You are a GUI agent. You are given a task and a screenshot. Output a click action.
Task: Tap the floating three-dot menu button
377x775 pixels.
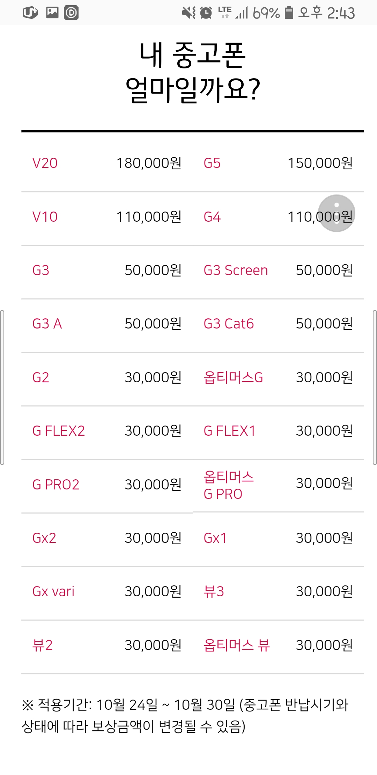(x=337, y=213)
